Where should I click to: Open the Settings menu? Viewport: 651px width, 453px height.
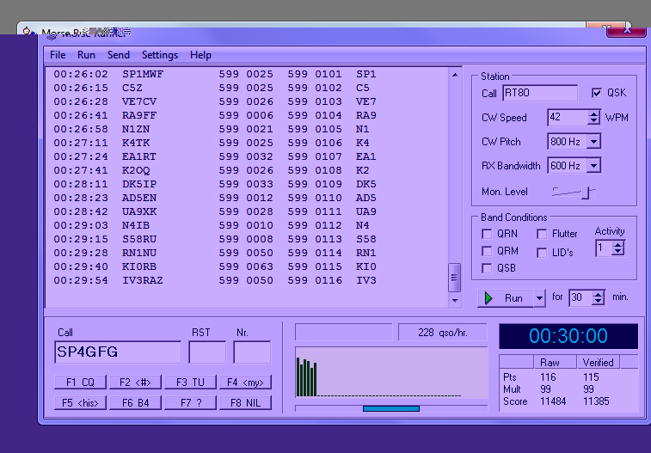coord(160,55)
